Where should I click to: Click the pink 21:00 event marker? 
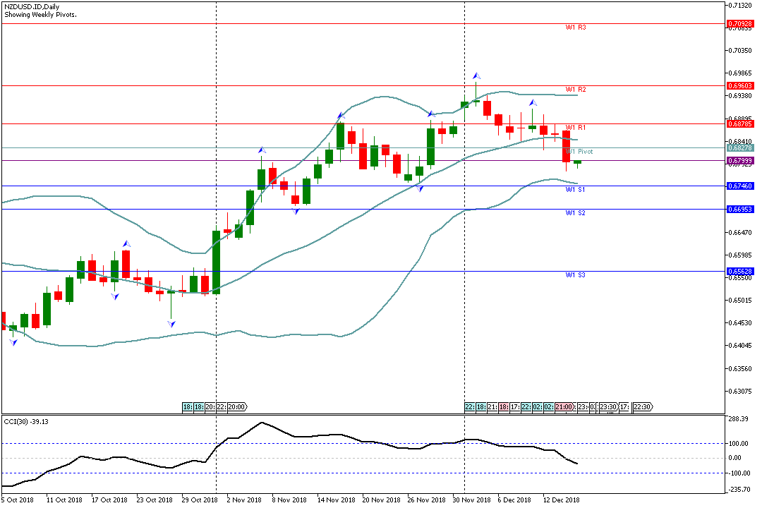[x=564, y=407]
